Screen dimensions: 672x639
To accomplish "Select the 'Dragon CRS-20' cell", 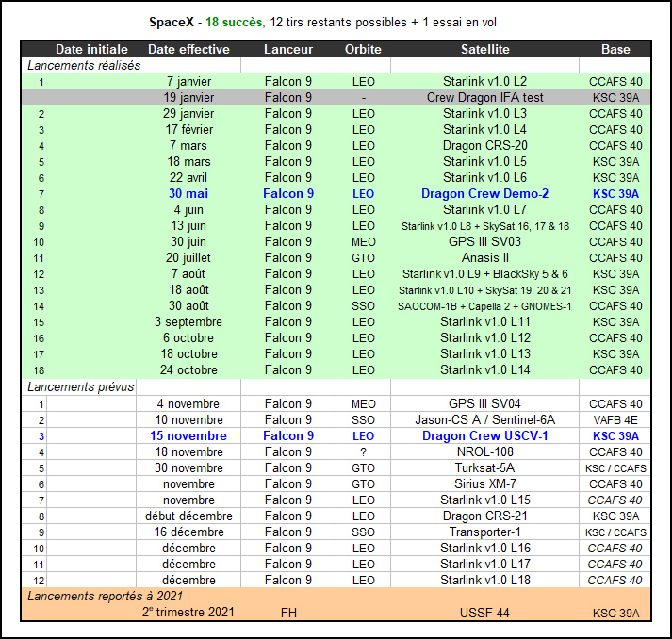I will click(485, 146).
